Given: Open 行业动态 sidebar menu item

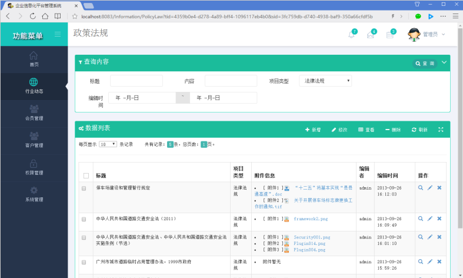Looking at the screenshot, I should coord(34,86).
